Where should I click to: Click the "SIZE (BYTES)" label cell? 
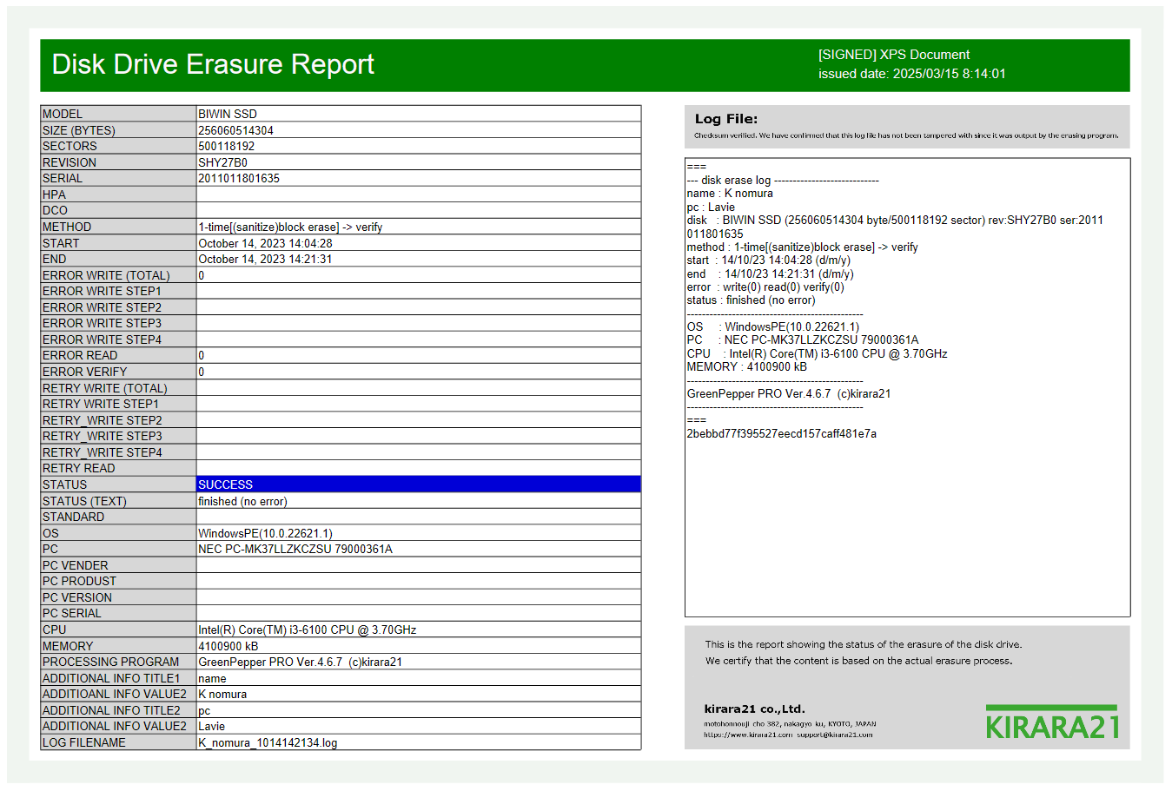[118, 130]
